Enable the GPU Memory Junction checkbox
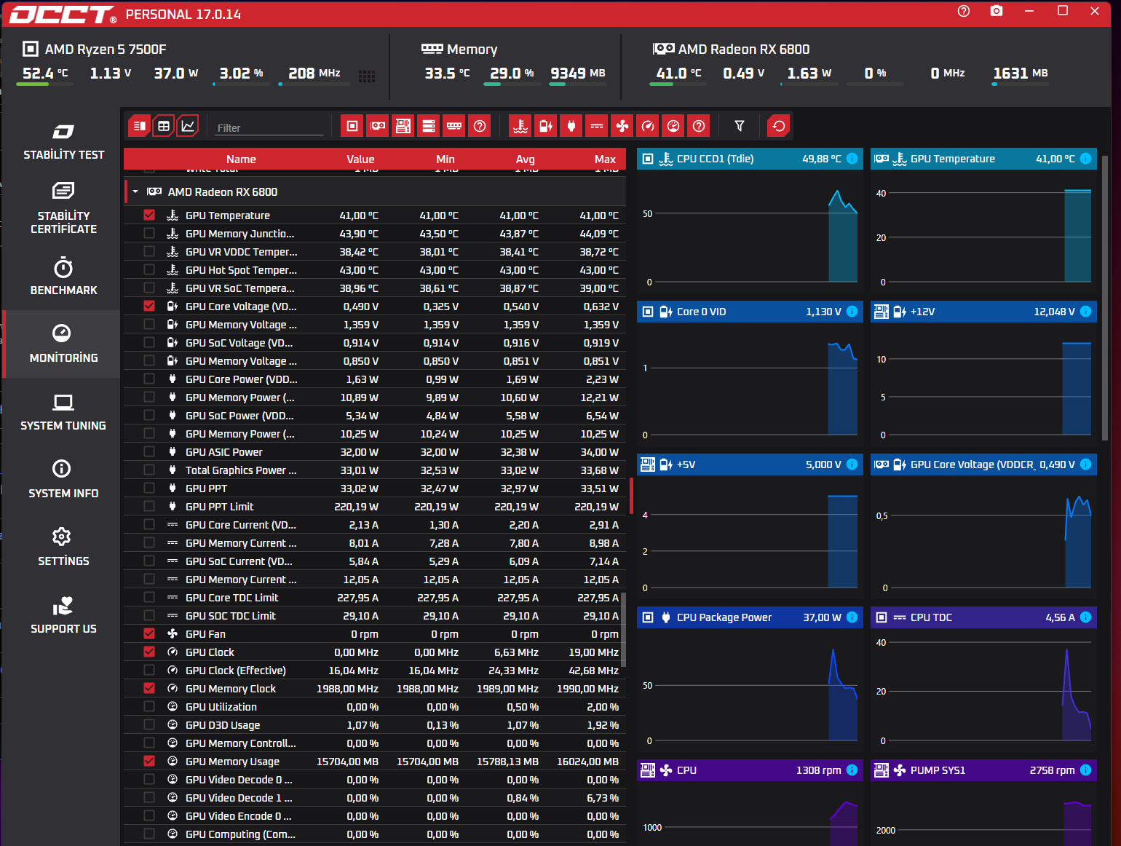The image size is (1121, 846). coord(149,233)
